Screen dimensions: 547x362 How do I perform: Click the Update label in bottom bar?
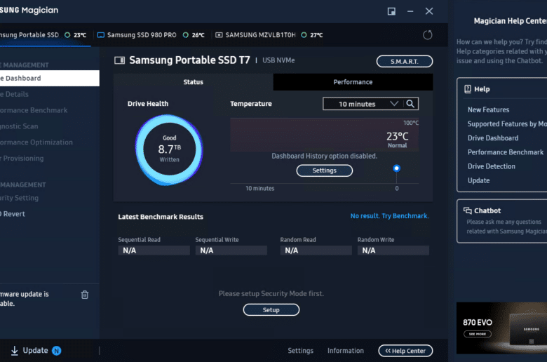pyautogui.click(x=35, y=351)
